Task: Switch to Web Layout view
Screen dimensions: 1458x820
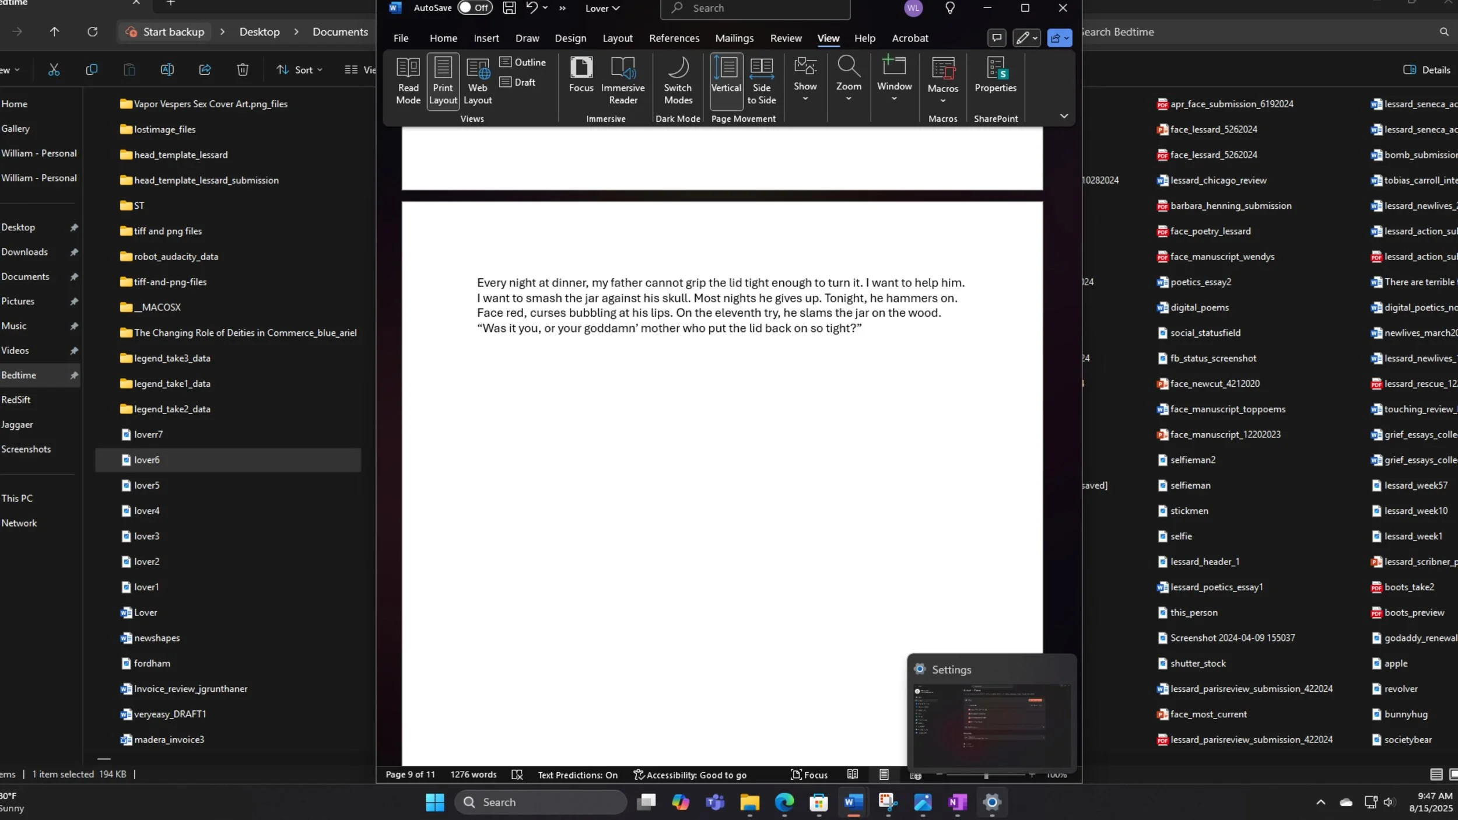Action: click(478, 81)
